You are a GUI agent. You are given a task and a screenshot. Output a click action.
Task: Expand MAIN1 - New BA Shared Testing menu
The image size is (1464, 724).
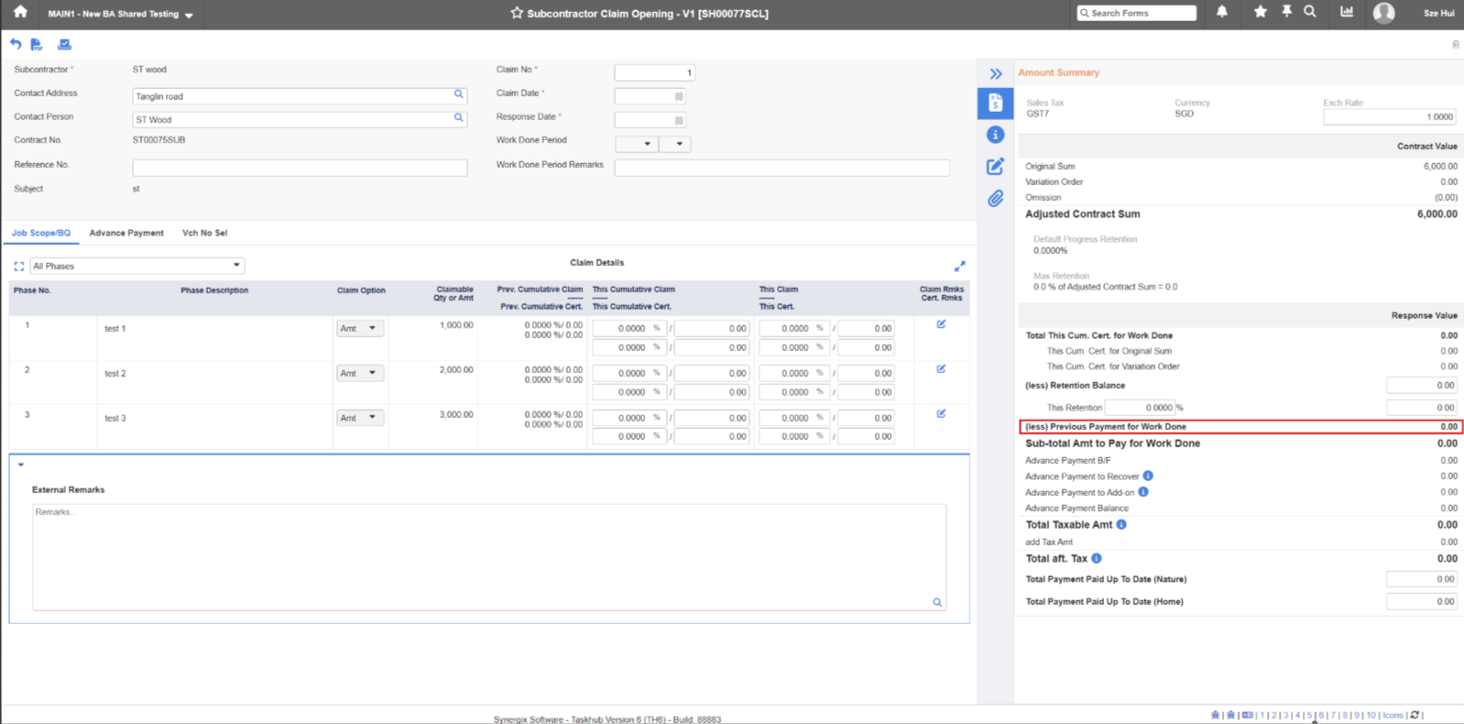coord(120,14)
